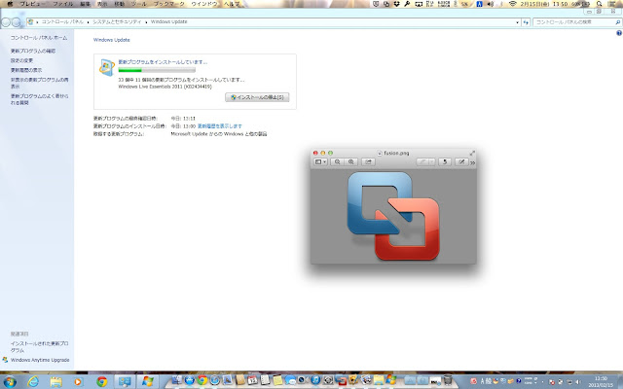Click the Rotate button in Preview

(445, 162)
